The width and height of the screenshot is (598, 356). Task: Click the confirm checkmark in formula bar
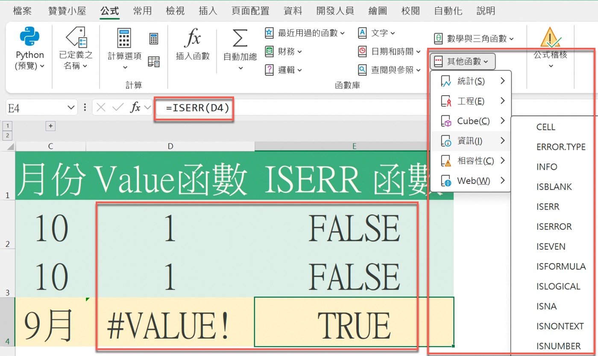[118, 108]
